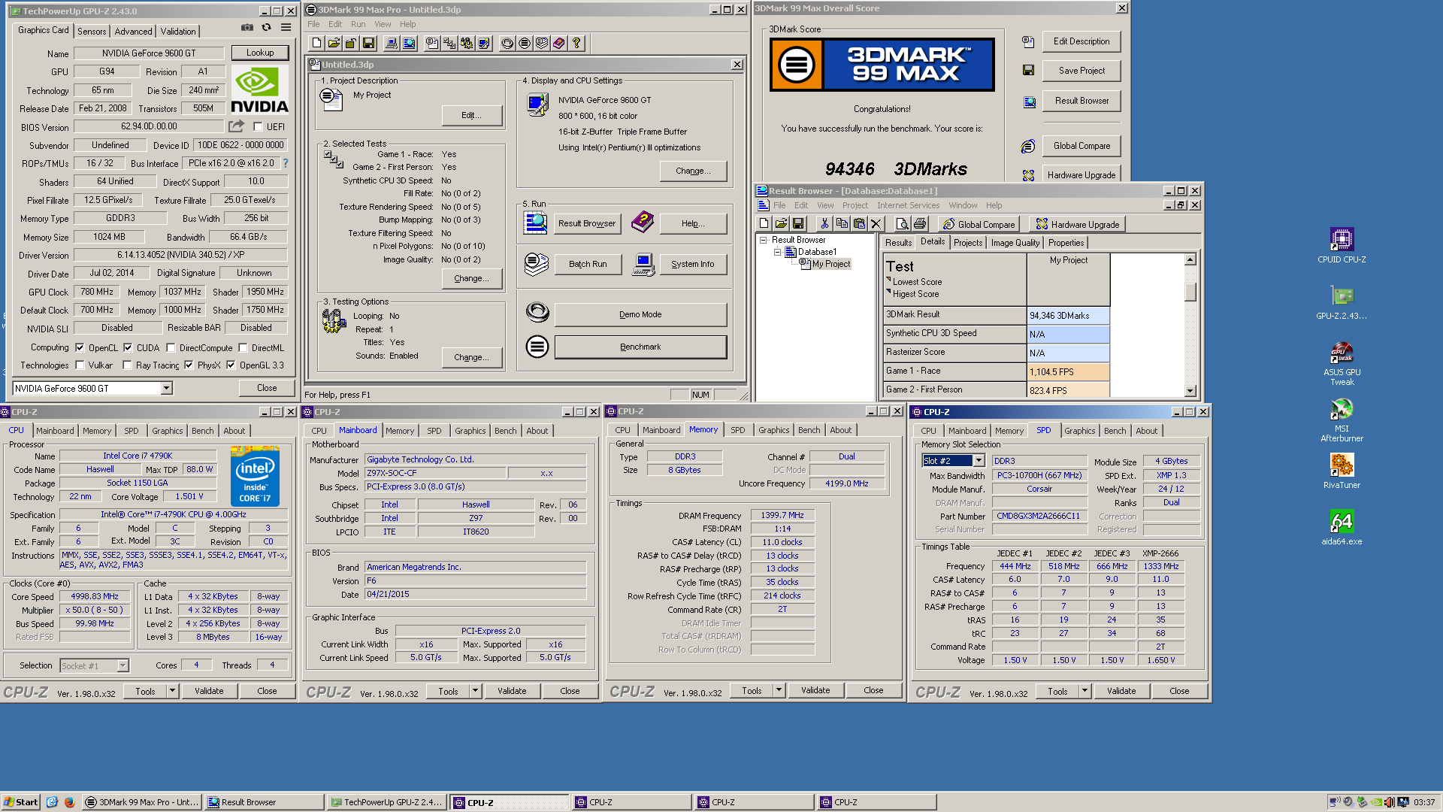Click Result Browser magnifier icon in 3DMark toolbar
This screenshot has height=812, width=1443.
409,44
